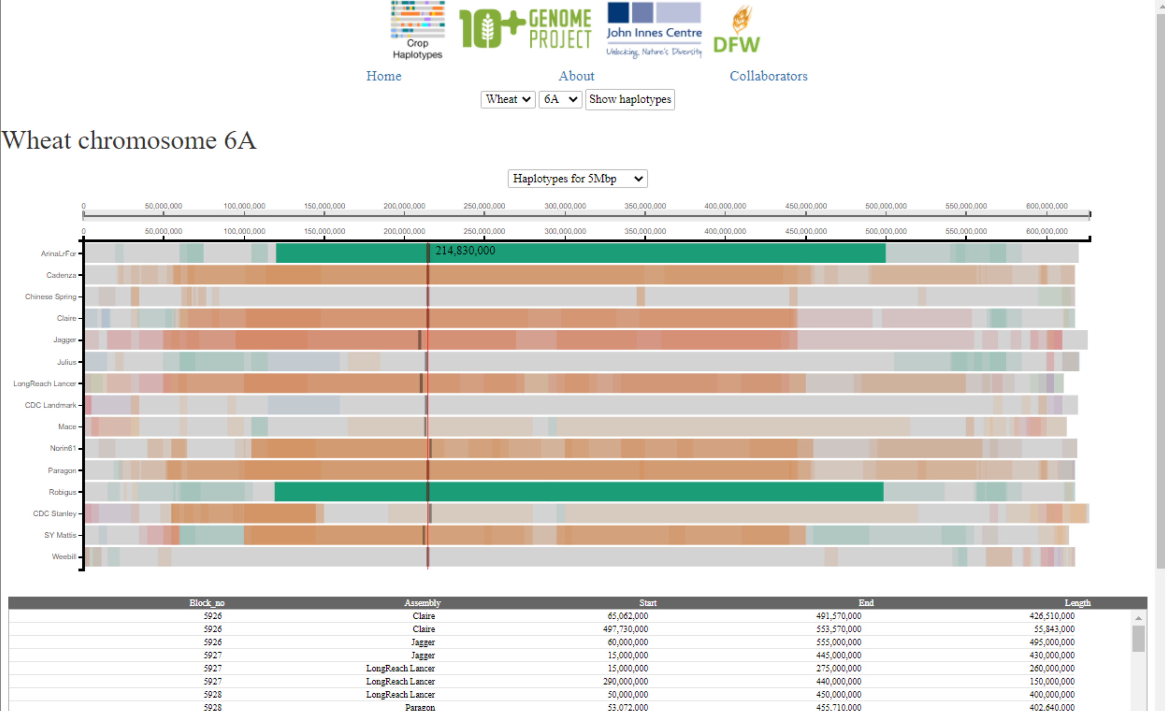This screenshot has width=1165, height=711.
Task: Click the Weebill haplotype track
Action: 580,557
